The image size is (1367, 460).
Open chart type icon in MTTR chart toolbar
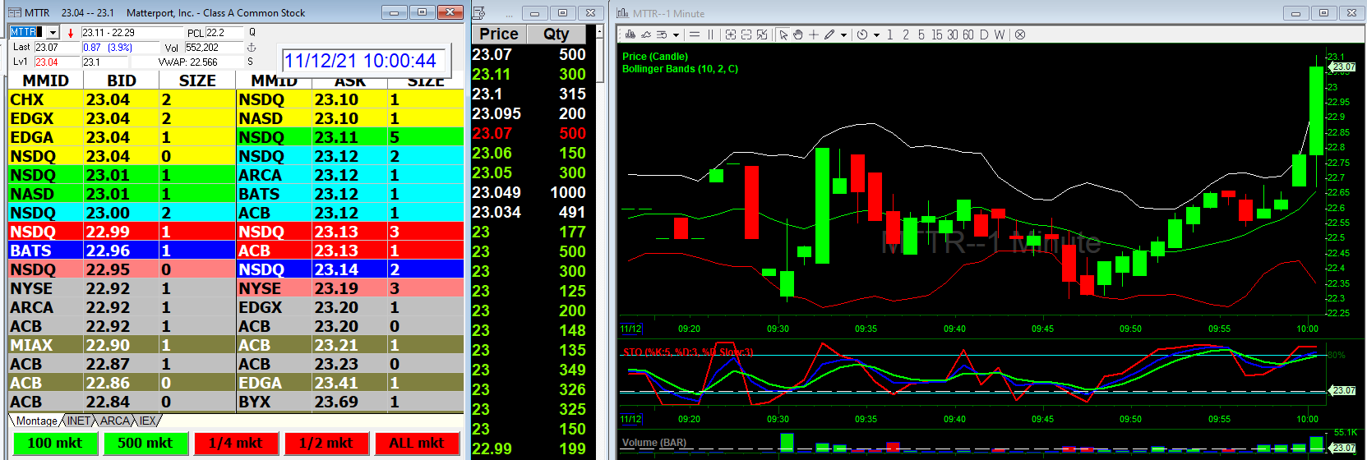(630, 34)
